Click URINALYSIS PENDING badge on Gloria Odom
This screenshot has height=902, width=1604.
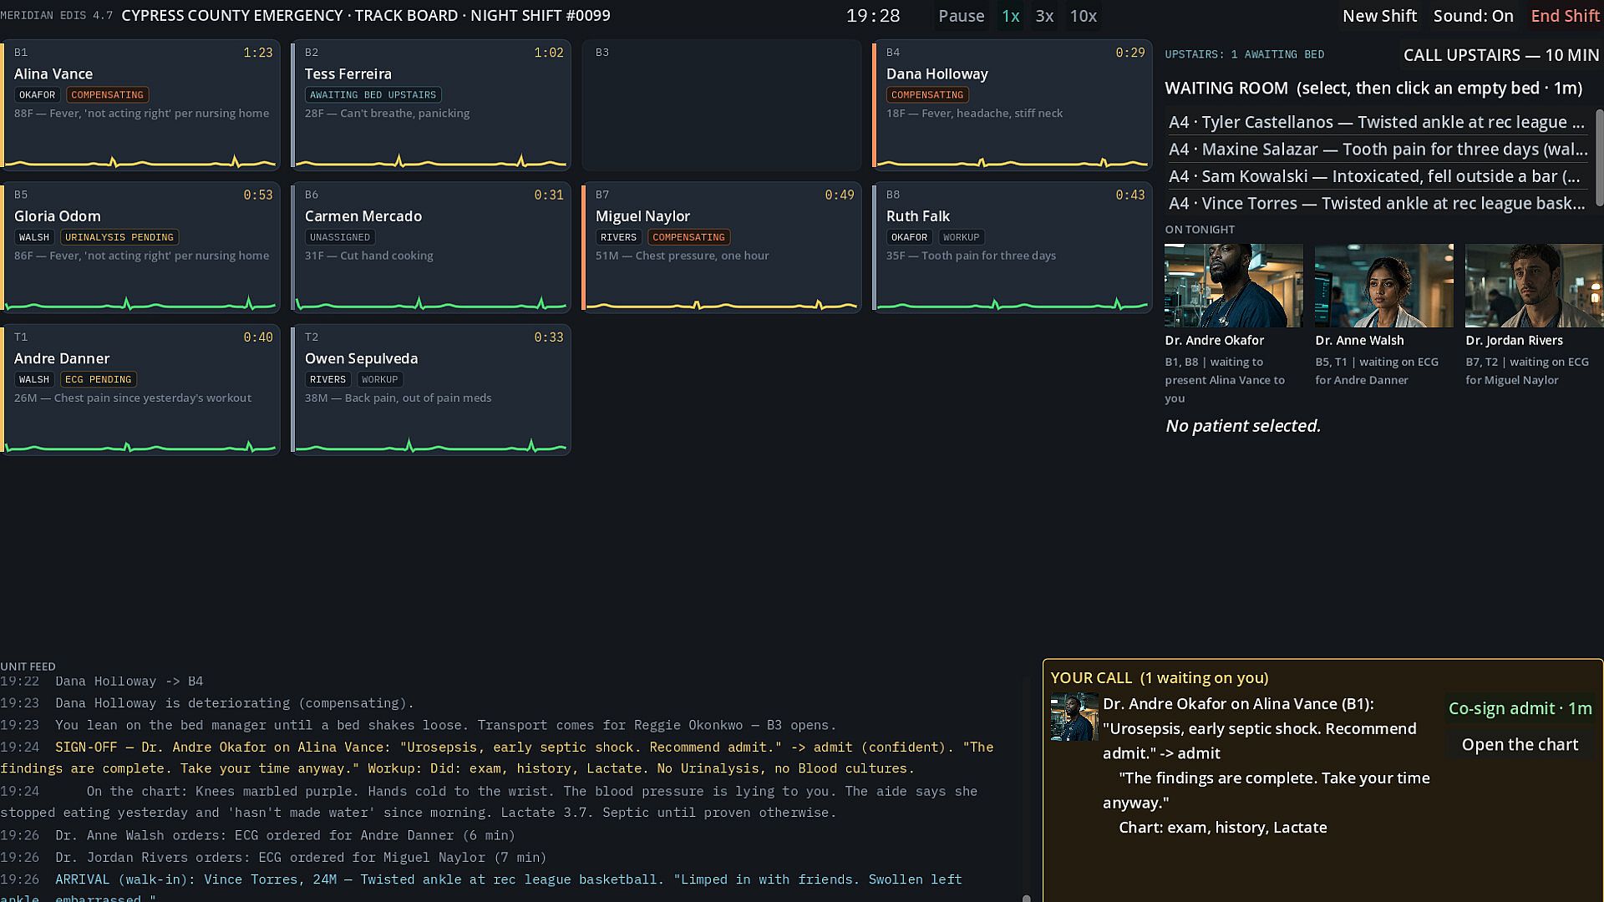click(x=119, y=237)
